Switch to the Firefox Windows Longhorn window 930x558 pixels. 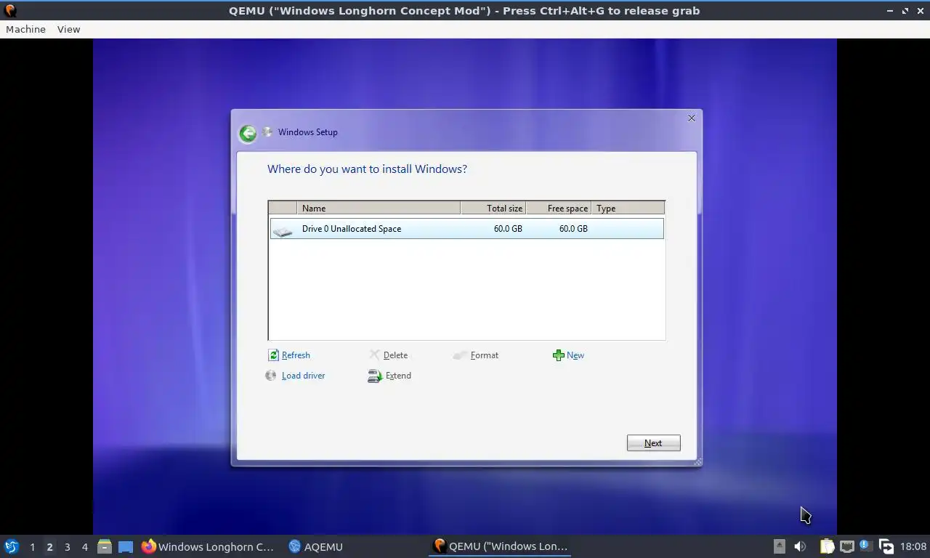coord(208,546)
